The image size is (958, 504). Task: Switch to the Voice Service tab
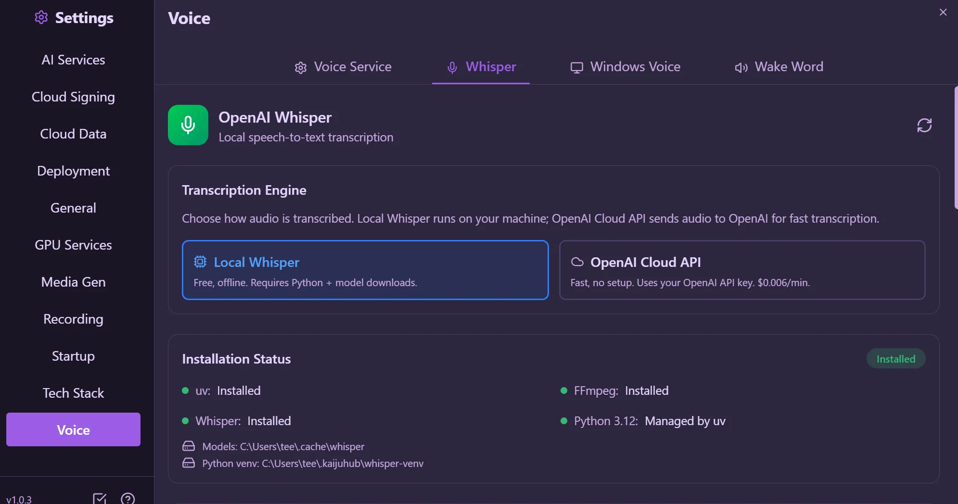(343, 67)
